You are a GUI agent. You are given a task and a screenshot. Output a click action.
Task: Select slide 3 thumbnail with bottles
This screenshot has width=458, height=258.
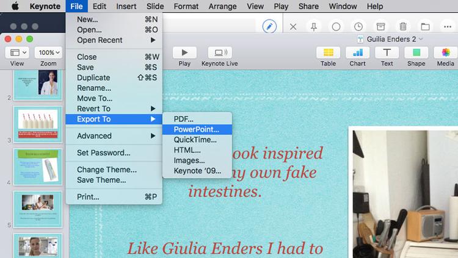pyautogui.click(x=38, y=124)
